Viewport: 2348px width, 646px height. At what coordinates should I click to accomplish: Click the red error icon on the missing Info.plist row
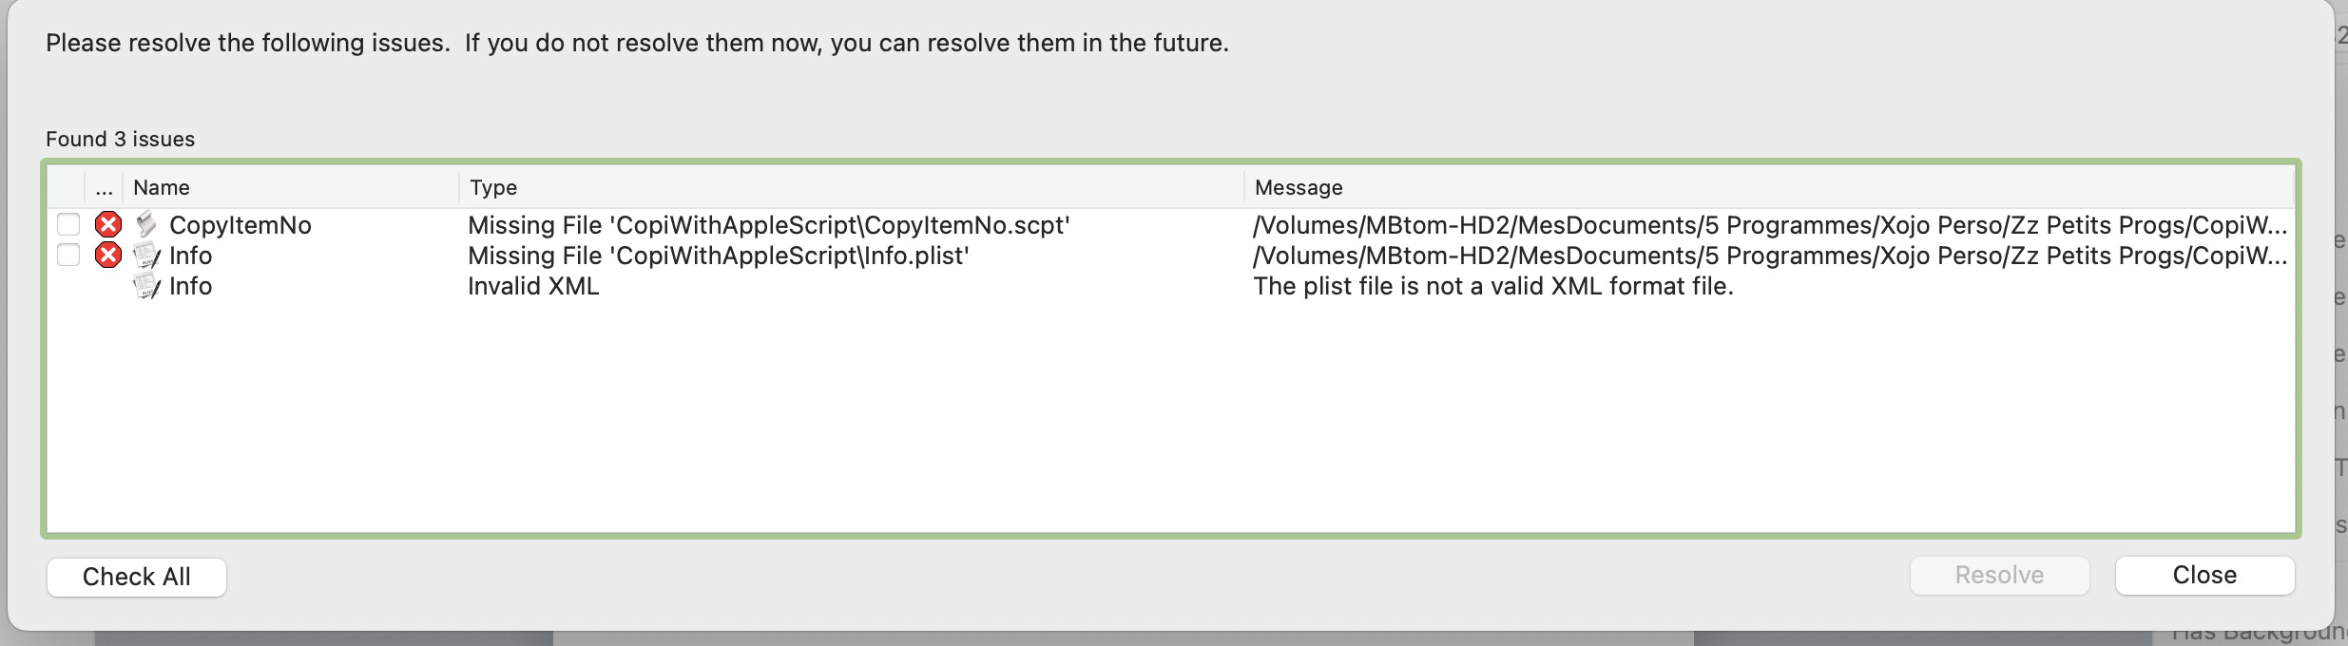coord(108,256)
